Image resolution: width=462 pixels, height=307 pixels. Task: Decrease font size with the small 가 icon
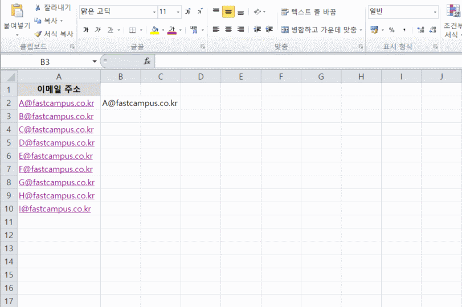point(200,11)
